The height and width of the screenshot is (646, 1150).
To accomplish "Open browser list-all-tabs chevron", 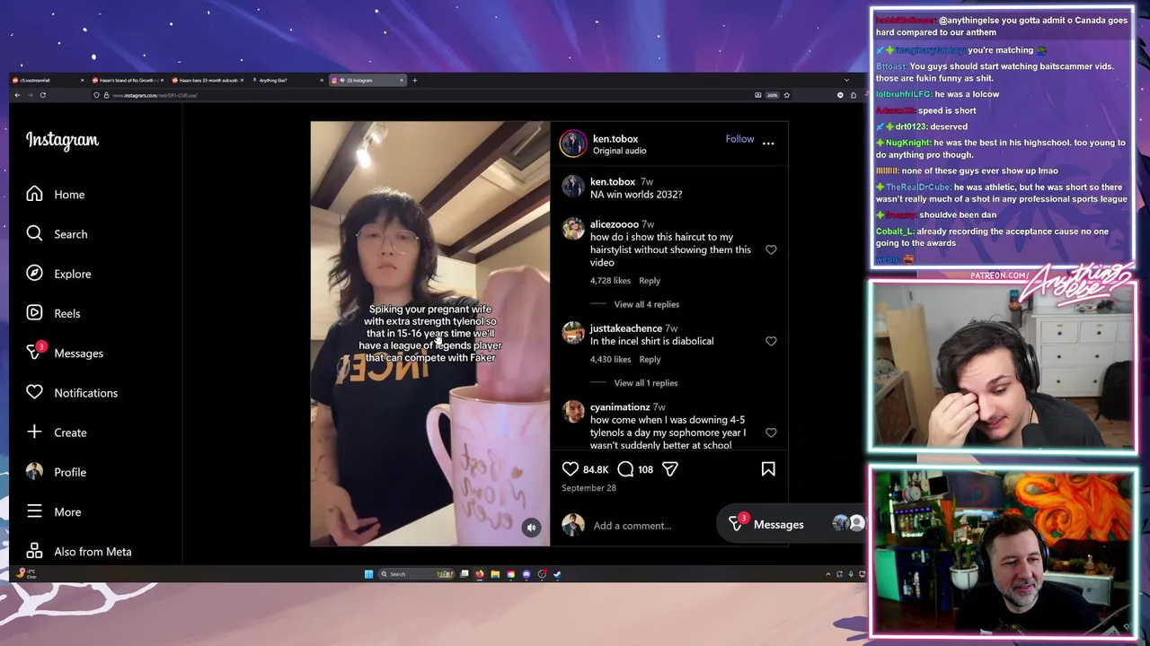I will [x=846, y=81].
